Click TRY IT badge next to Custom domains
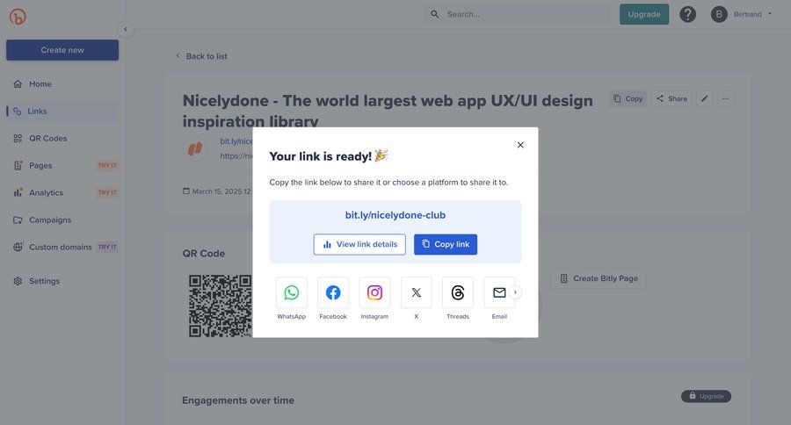Screen dimensions: 791x425 (x=107, y=248)
